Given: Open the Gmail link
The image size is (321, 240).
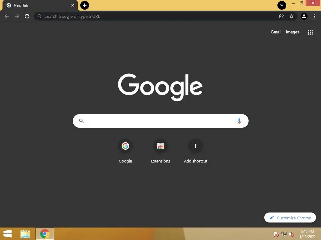Looking at the screenshot, I should [276, 32].
